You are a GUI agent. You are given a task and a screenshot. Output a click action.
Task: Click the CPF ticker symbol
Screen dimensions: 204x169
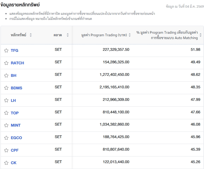pyautogui.click(x=15, y=150)
